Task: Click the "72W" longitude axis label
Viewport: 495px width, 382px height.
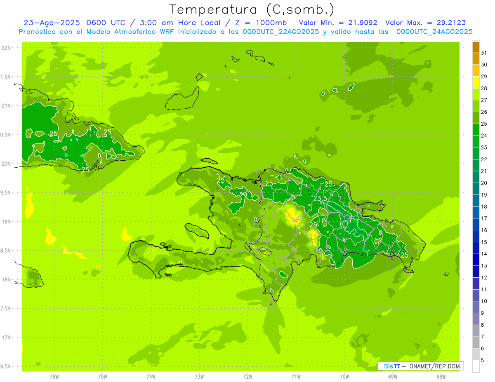Action: (248, 377)
